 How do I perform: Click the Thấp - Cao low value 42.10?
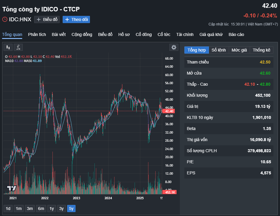point(250,84)
